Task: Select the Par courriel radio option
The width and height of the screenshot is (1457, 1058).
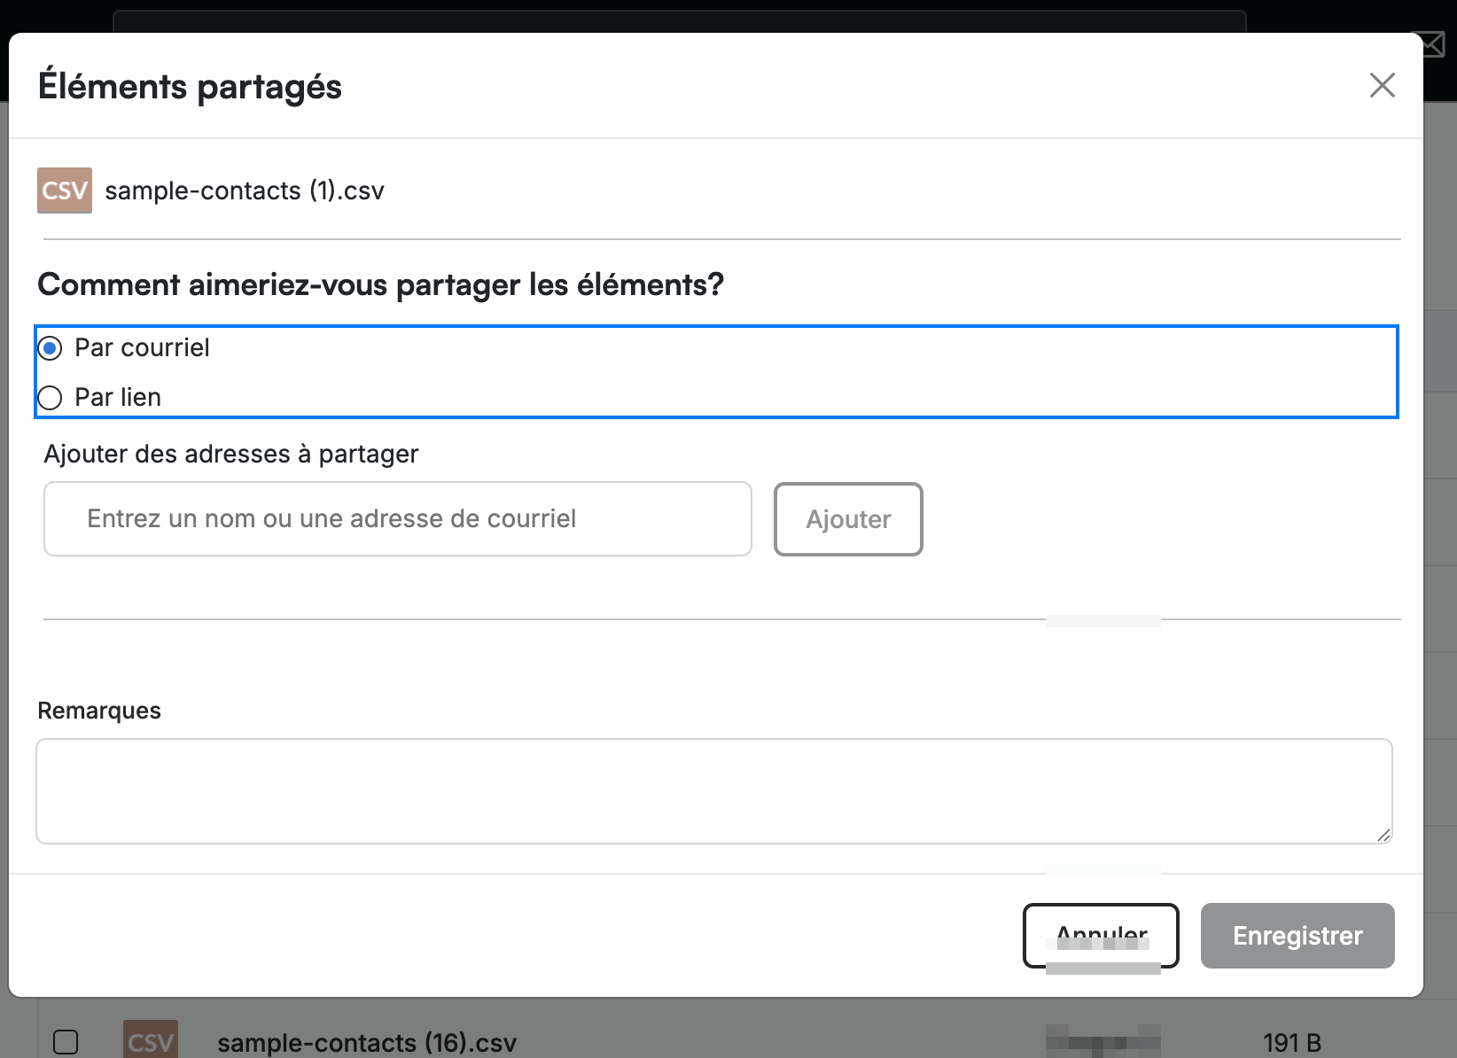Action: coord(51,348)
